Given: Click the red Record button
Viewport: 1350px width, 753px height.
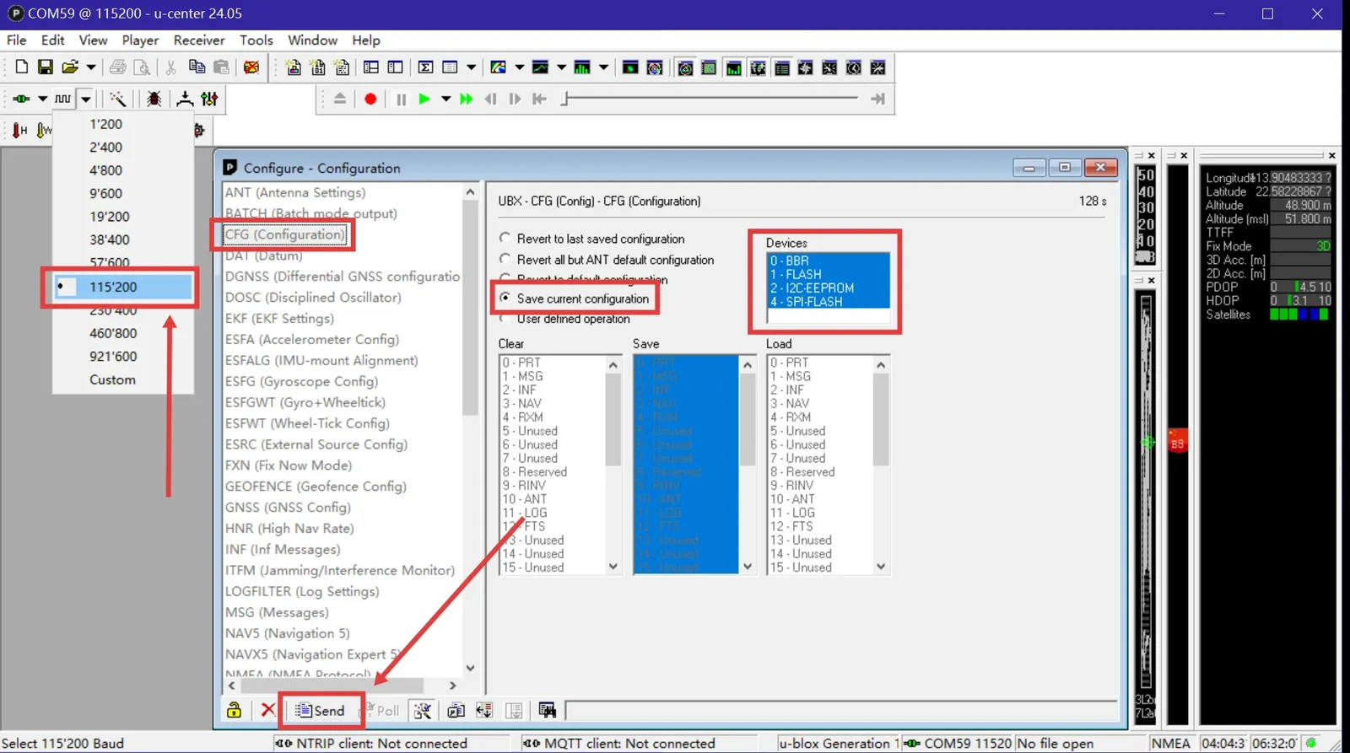Looking at the screenshot, I should [370, 99].
